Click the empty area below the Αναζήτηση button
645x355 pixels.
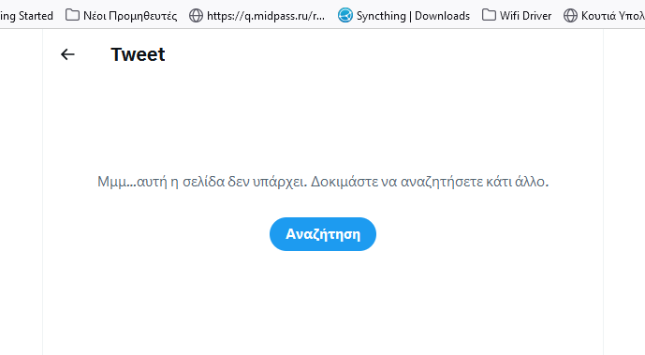(x=323, y=304)
